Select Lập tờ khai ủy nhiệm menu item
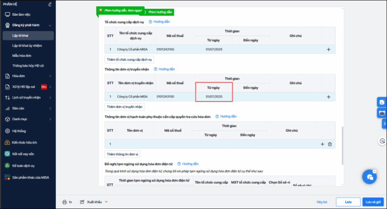The height and width of the screenshot is (209, 387). coord(27,46)
